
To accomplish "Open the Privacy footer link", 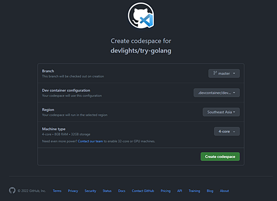I will 73,191.
